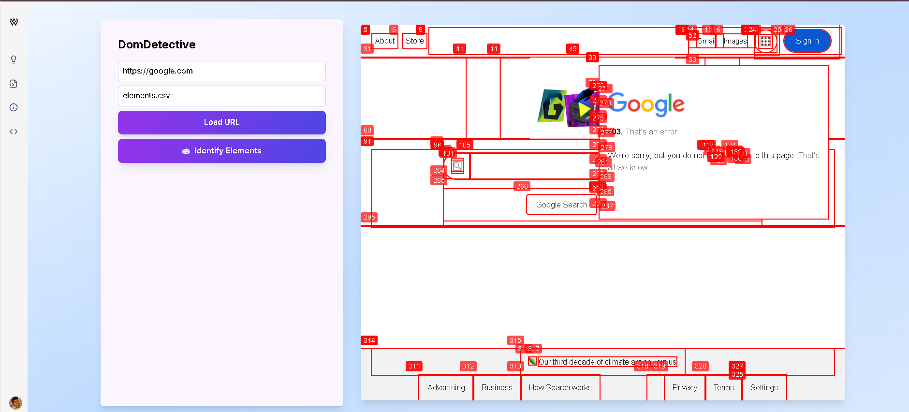Open the Terms footer link

(x=723, y=387)
